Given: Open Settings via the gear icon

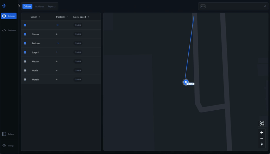Looking at the screenshot, I should coord(4,146).
